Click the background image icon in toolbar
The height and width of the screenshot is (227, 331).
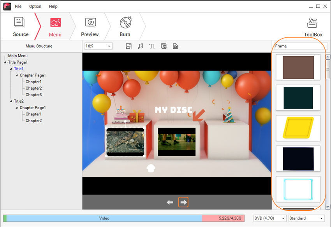coord(129,46)
